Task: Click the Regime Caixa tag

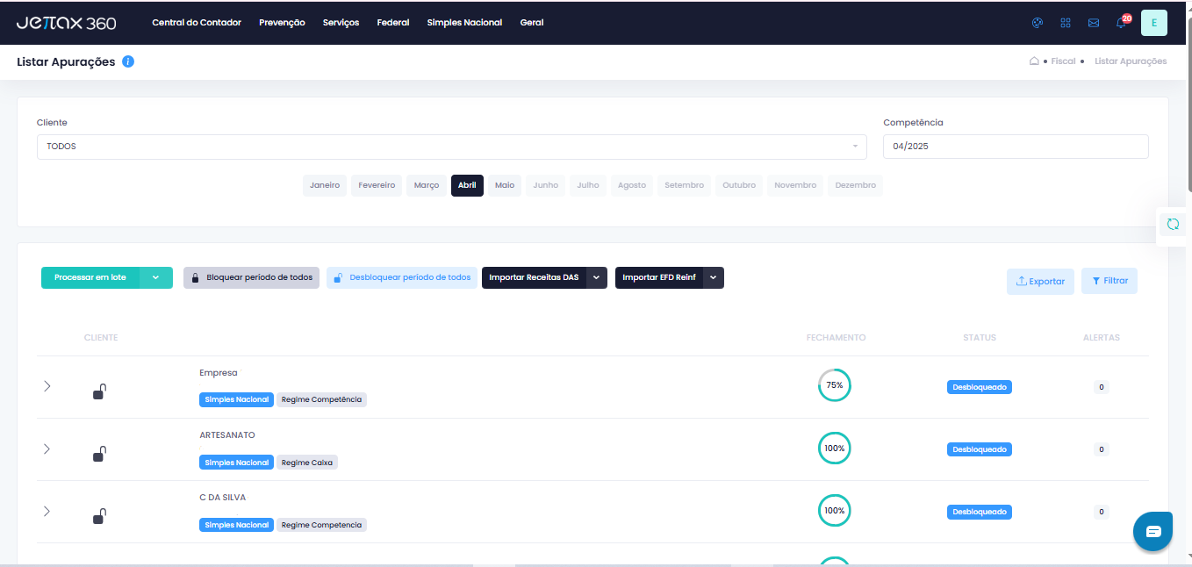Action: [x=307, y=463]
